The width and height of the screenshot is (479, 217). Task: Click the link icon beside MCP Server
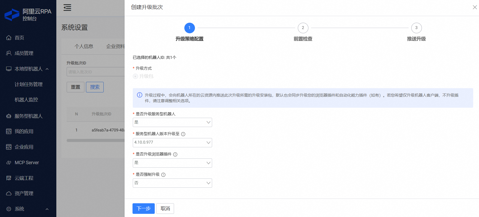click(x=9, y=163)
